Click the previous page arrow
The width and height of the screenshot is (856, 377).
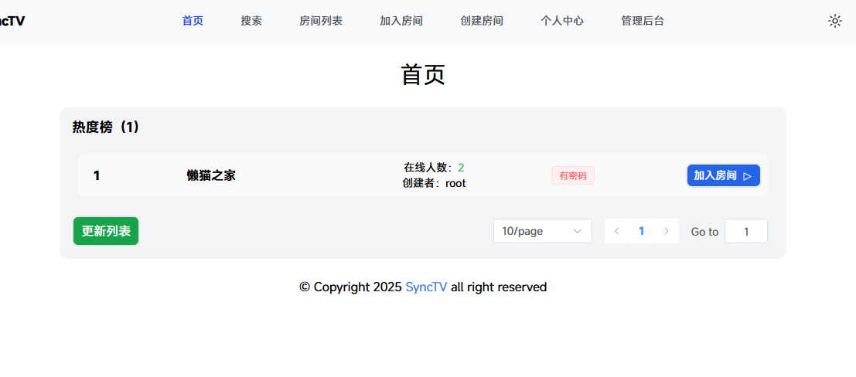coord(617,231)
